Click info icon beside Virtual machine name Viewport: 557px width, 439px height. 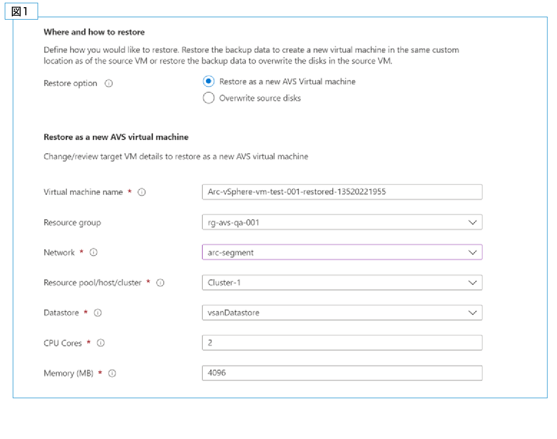pos(142,192)
